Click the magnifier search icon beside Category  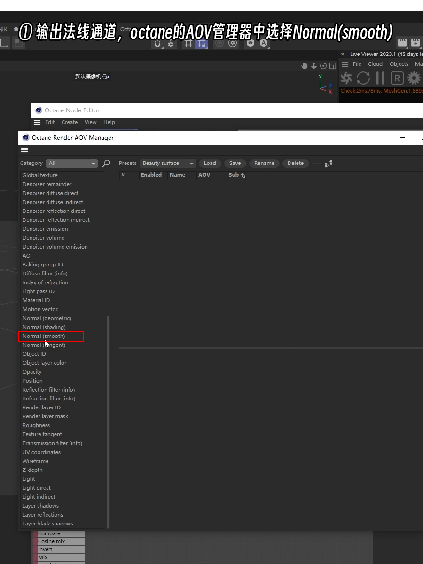(x=106, y=163)
